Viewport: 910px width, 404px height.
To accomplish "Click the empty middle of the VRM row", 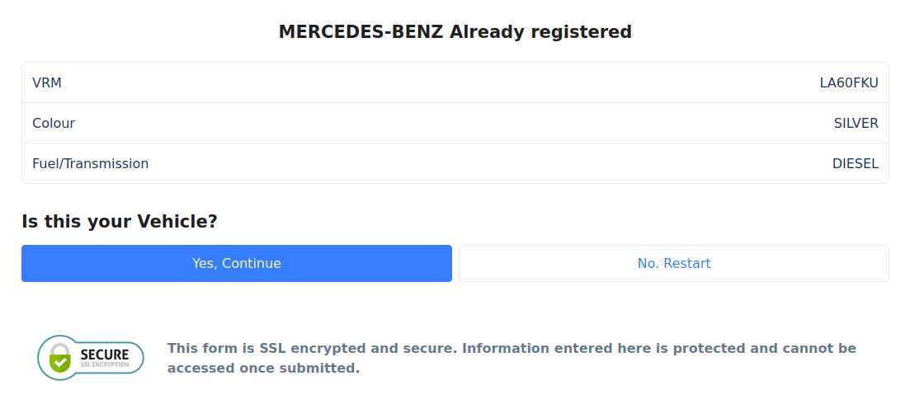I will pos(455,83).
